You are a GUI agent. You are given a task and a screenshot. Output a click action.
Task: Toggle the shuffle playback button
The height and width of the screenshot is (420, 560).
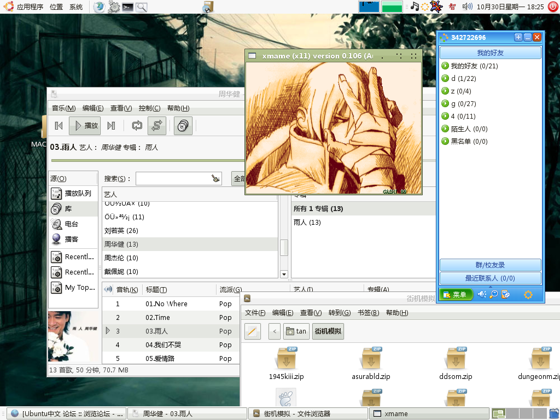tap(157, 126)
